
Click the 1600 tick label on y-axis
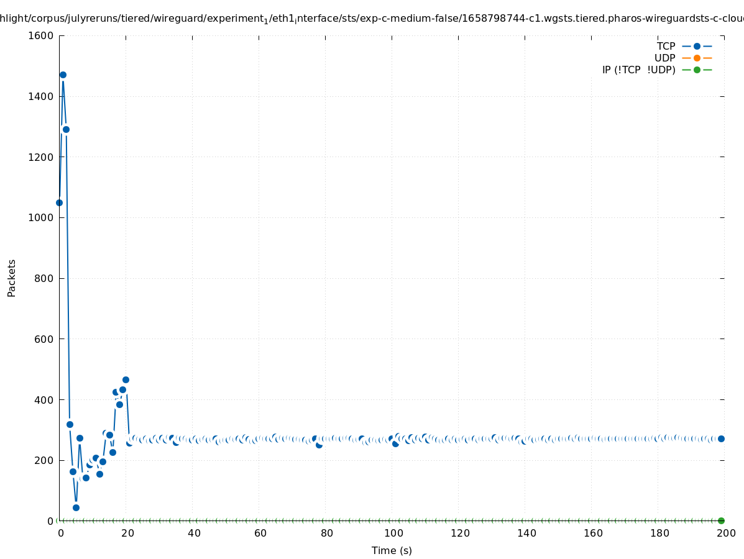tap(41, 35)
